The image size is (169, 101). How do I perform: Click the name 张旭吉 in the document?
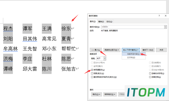point(69,69)
